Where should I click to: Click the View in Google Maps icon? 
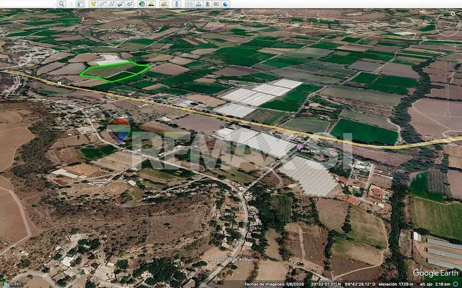pyautogui.click(x=216, y=4)
